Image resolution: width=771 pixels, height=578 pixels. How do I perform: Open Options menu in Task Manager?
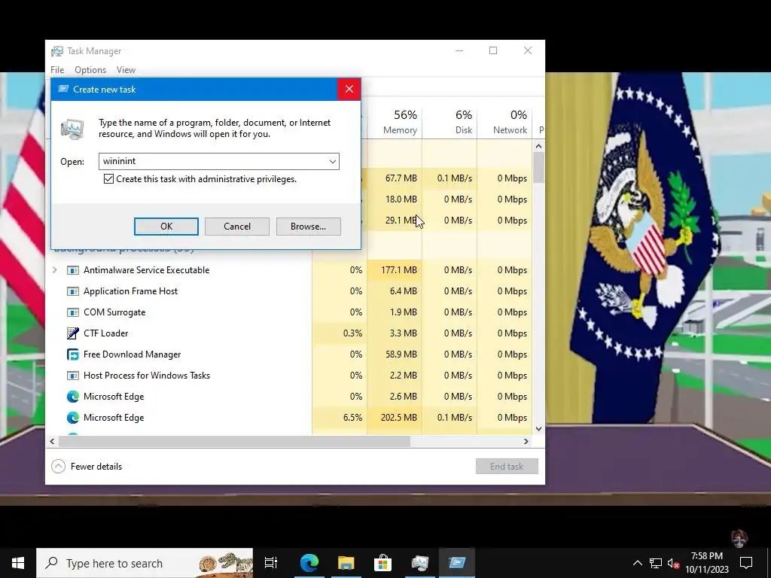pyautogui.click(x=90, y=70)
